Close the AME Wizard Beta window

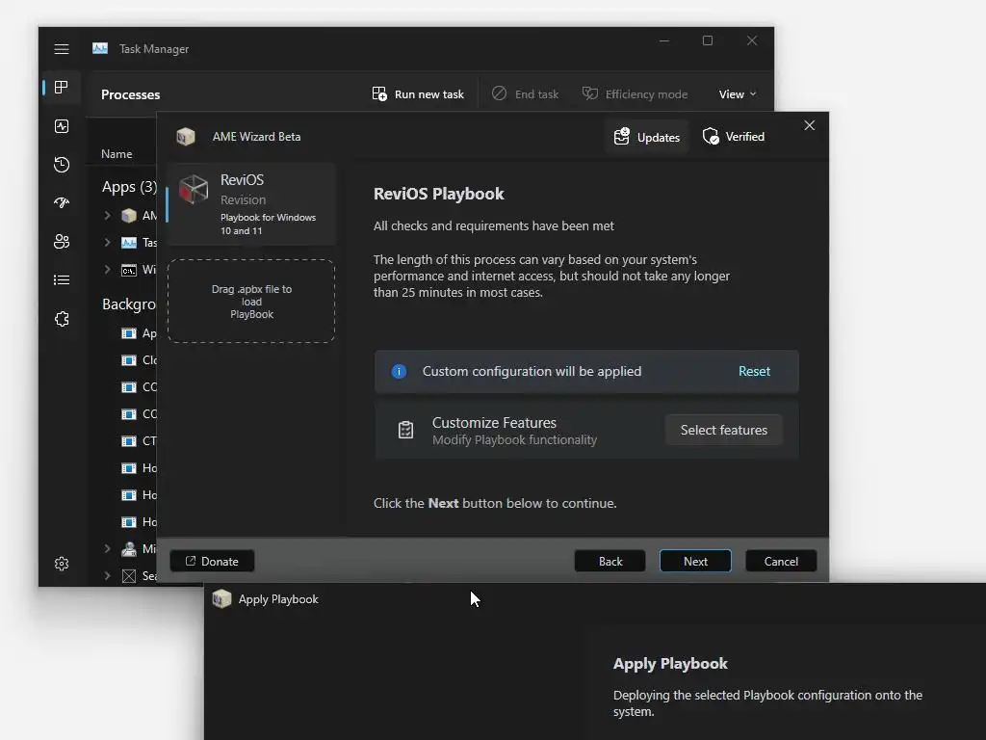point(809,125)
